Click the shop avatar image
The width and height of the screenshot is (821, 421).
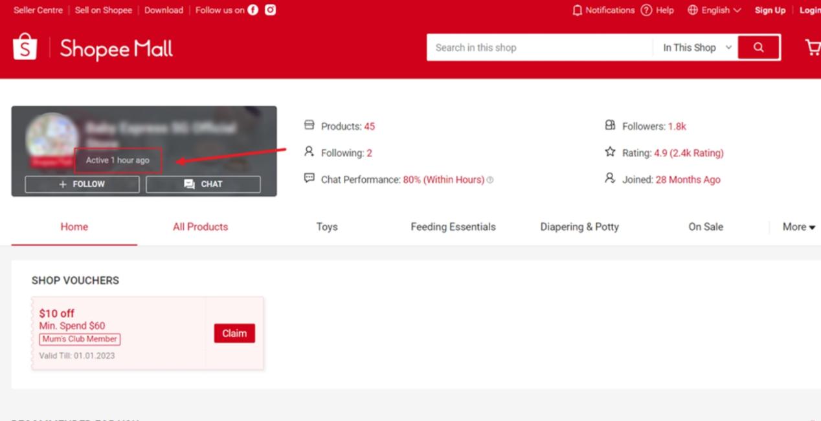pyautogui.click(x=52, y=138)
